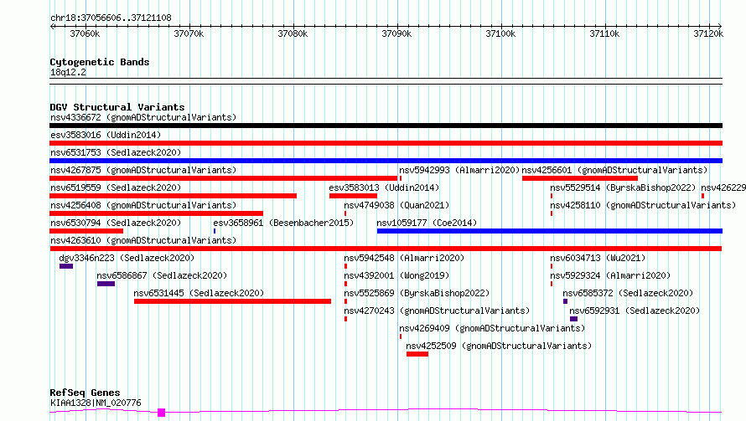Click the nsv5942993 (Almarri2020) label
Viewport: 746px width, 421px height.
click(459, 170)
